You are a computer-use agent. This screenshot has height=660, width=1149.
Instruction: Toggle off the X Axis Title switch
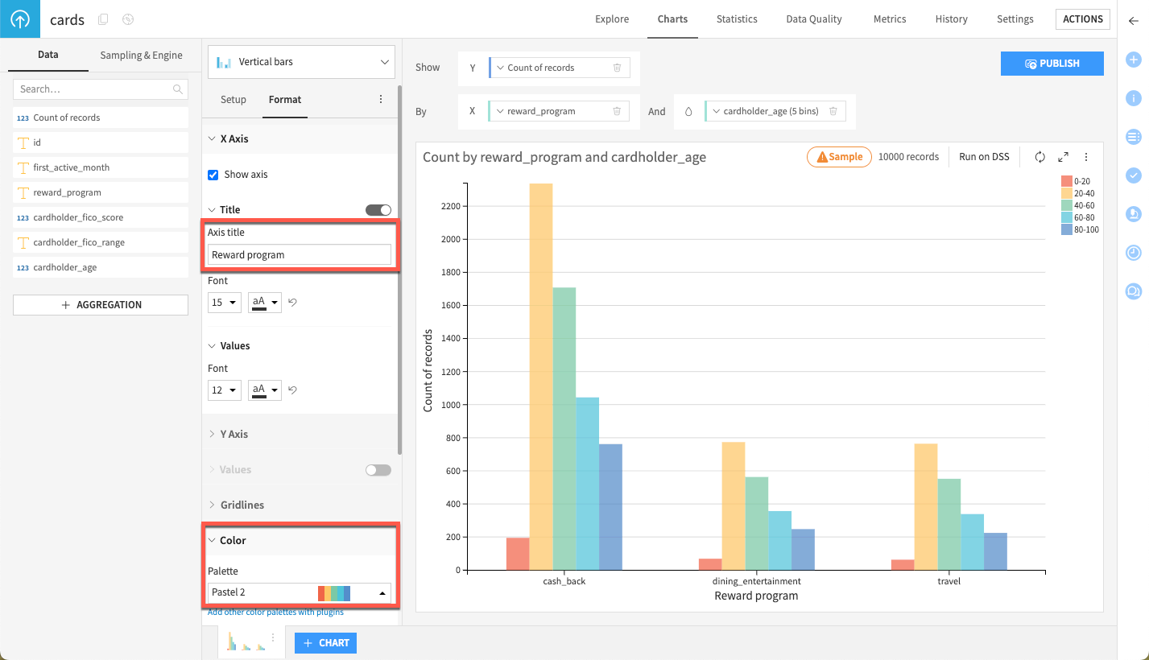pyautogui.click(x=378, y=209)
